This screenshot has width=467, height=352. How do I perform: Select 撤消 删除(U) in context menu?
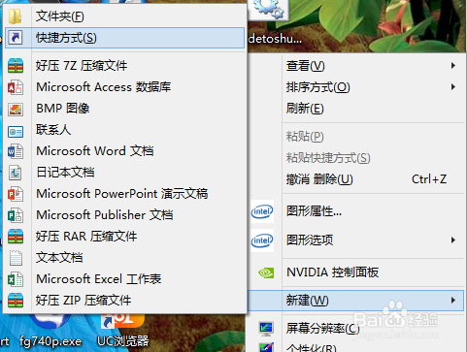[356, 179]
